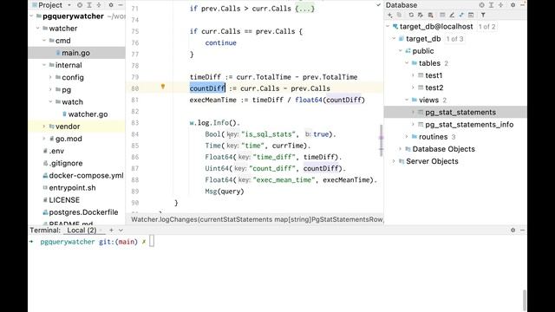Image resolution: width=555 pixels, height=312 pixels.
Task: Select pg_stat_statements view
Action: click(x=460, y=112)
